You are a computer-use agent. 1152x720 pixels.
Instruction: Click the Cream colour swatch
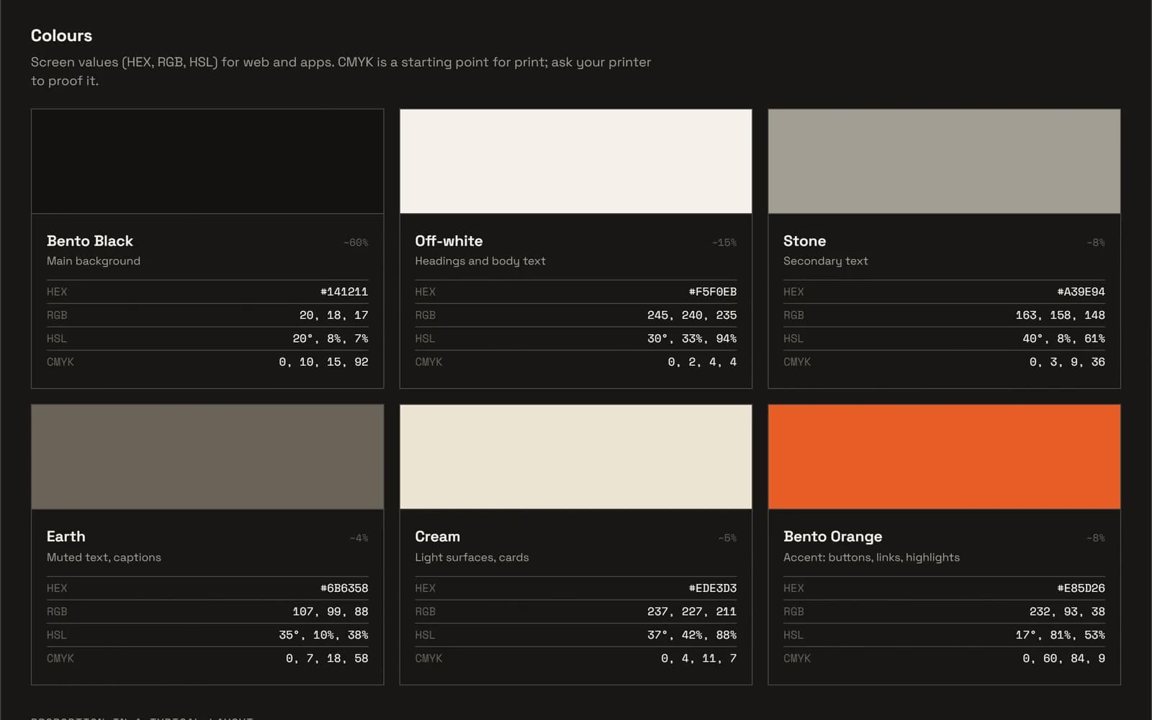tap(576, 456)
